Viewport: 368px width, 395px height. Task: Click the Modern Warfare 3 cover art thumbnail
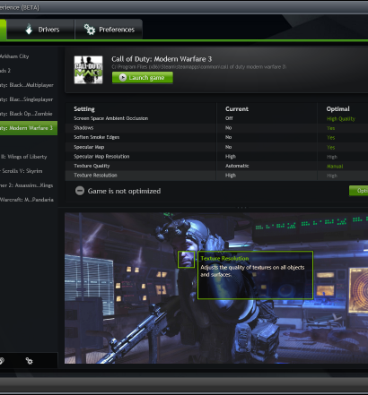pyautogui.click(x=88, y=70)
